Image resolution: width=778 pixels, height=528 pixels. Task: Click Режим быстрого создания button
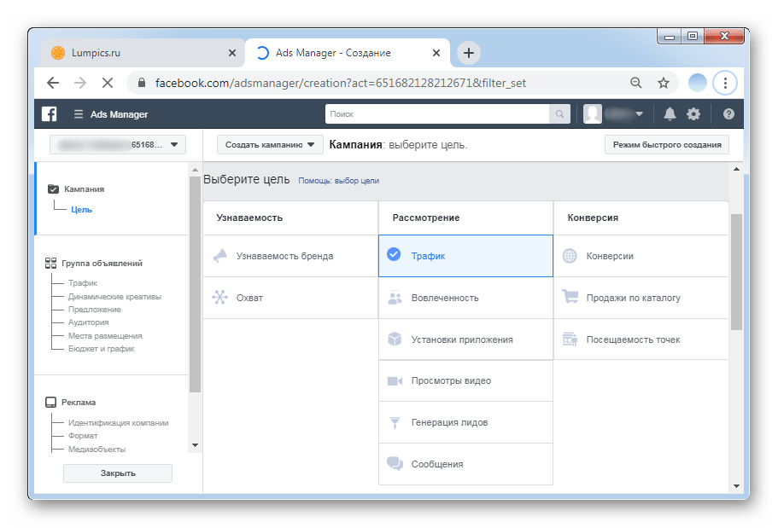coord(667,145)
